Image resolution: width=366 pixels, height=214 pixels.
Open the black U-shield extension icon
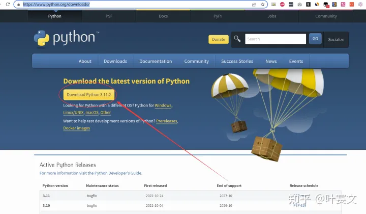tap(309, 4)
